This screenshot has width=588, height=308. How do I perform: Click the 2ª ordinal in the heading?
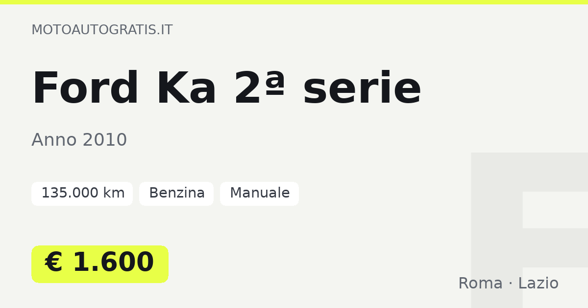[260, 88]
